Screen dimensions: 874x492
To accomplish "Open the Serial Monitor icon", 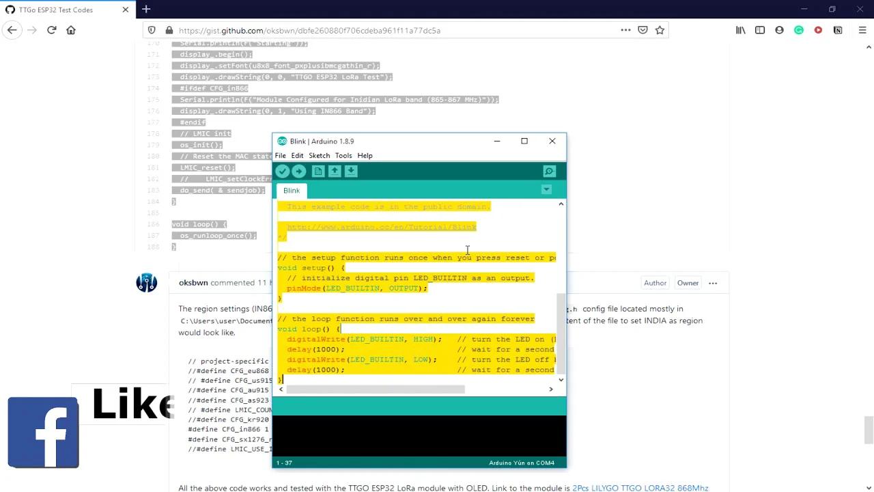I will [549, 171].
